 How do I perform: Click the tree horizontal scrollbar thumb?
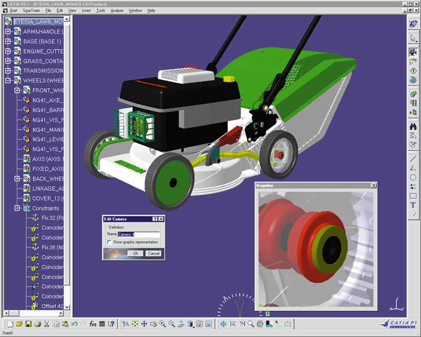(x=15, y=313)
